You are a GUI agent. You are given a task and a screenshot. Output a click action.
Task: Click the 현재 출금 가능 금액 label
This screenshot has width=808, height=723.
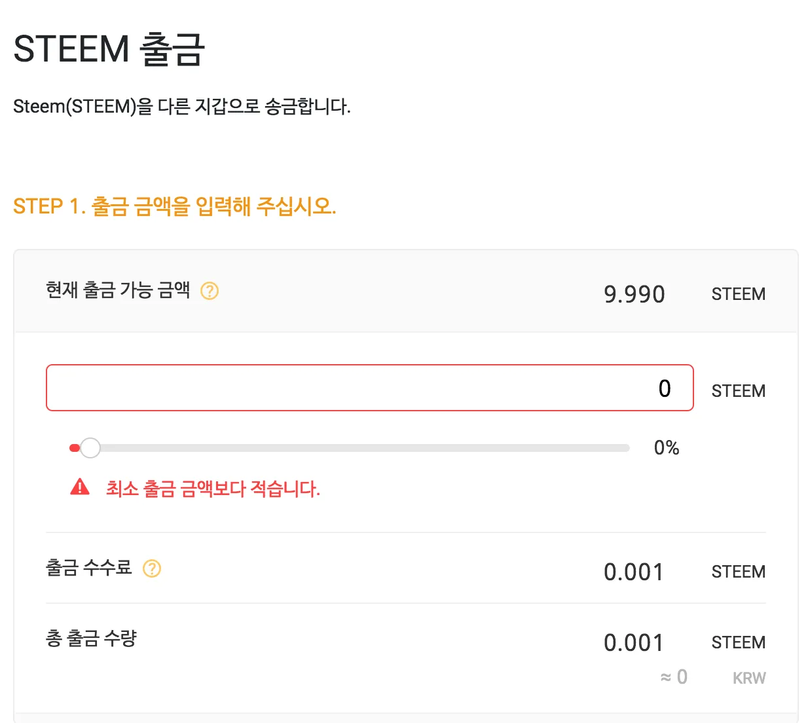(118, 289)
